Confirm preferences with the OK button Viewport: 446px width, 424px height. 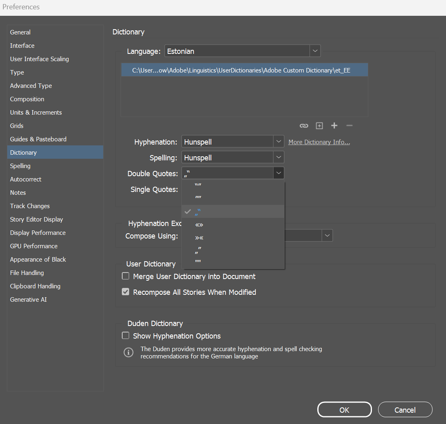[344, 409]
